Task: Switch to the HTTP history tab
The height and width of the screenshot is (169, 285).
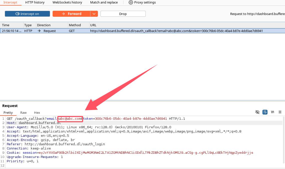Action: (x=35, y=2)
